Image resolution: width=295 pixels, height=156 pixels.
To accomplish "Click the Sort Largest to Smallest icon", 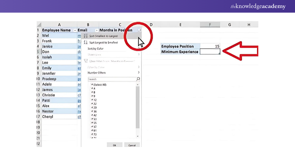I will point(86,42).
